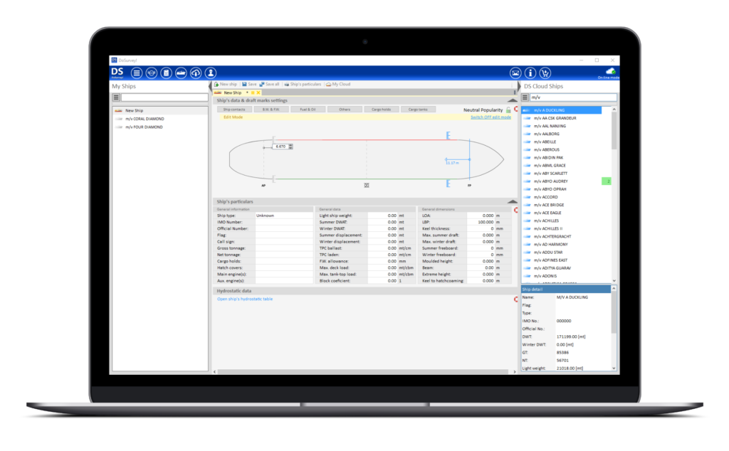
Task: Click the On-line mode cloud indicator
Action: point(610,72)
